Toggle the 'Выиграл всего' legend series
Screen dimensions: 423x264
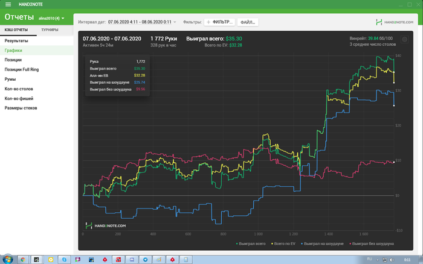point(251,244)
